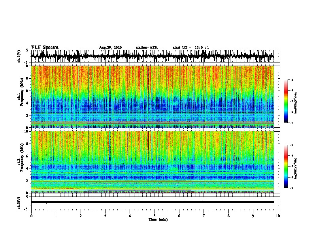Click the "VLF Spectra" plot title
Screen dimensions: 313x242
(x=45, y=47)
